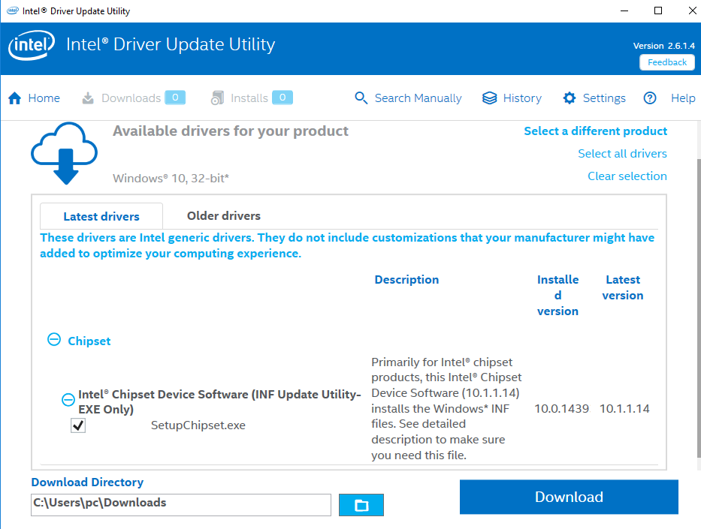Close the Intel Driver Update Utility window

coord(692,11)
